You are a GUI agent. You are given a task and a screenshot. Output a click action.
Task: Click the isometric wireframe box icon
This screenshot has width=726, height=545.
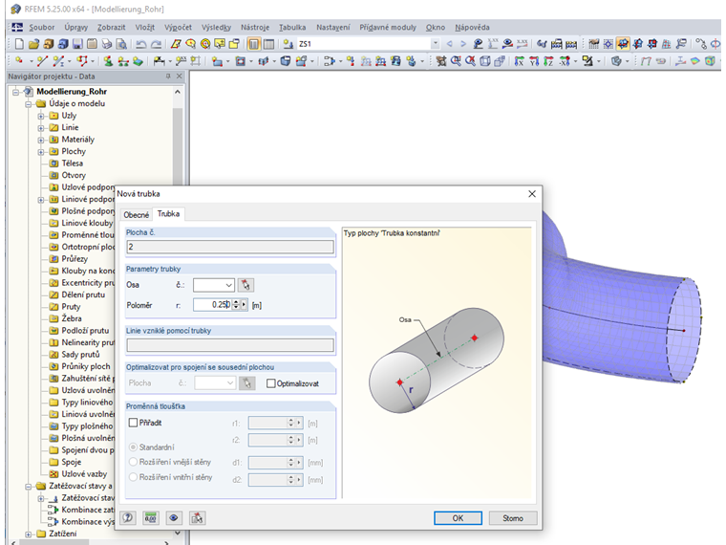click(484, 60)
